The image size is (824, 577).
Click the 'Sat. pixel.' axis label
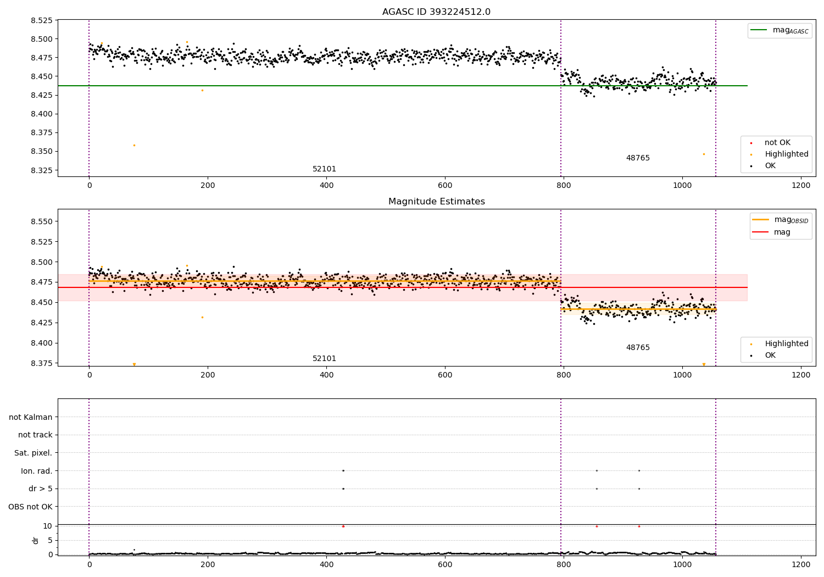coord(34,453)
